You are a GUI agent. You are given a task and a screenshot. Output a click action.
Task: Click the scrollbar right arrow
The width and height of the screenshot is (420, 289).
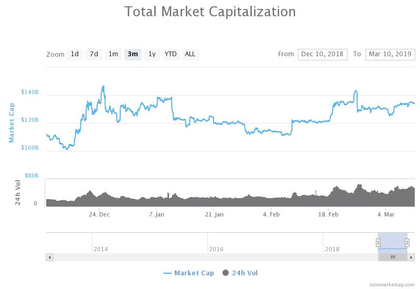tap(411, 257)
